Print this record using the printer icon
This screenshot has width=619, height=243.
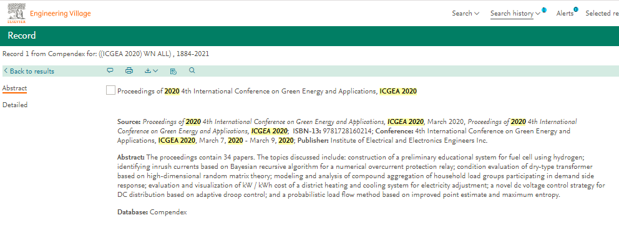coord(129,71)
